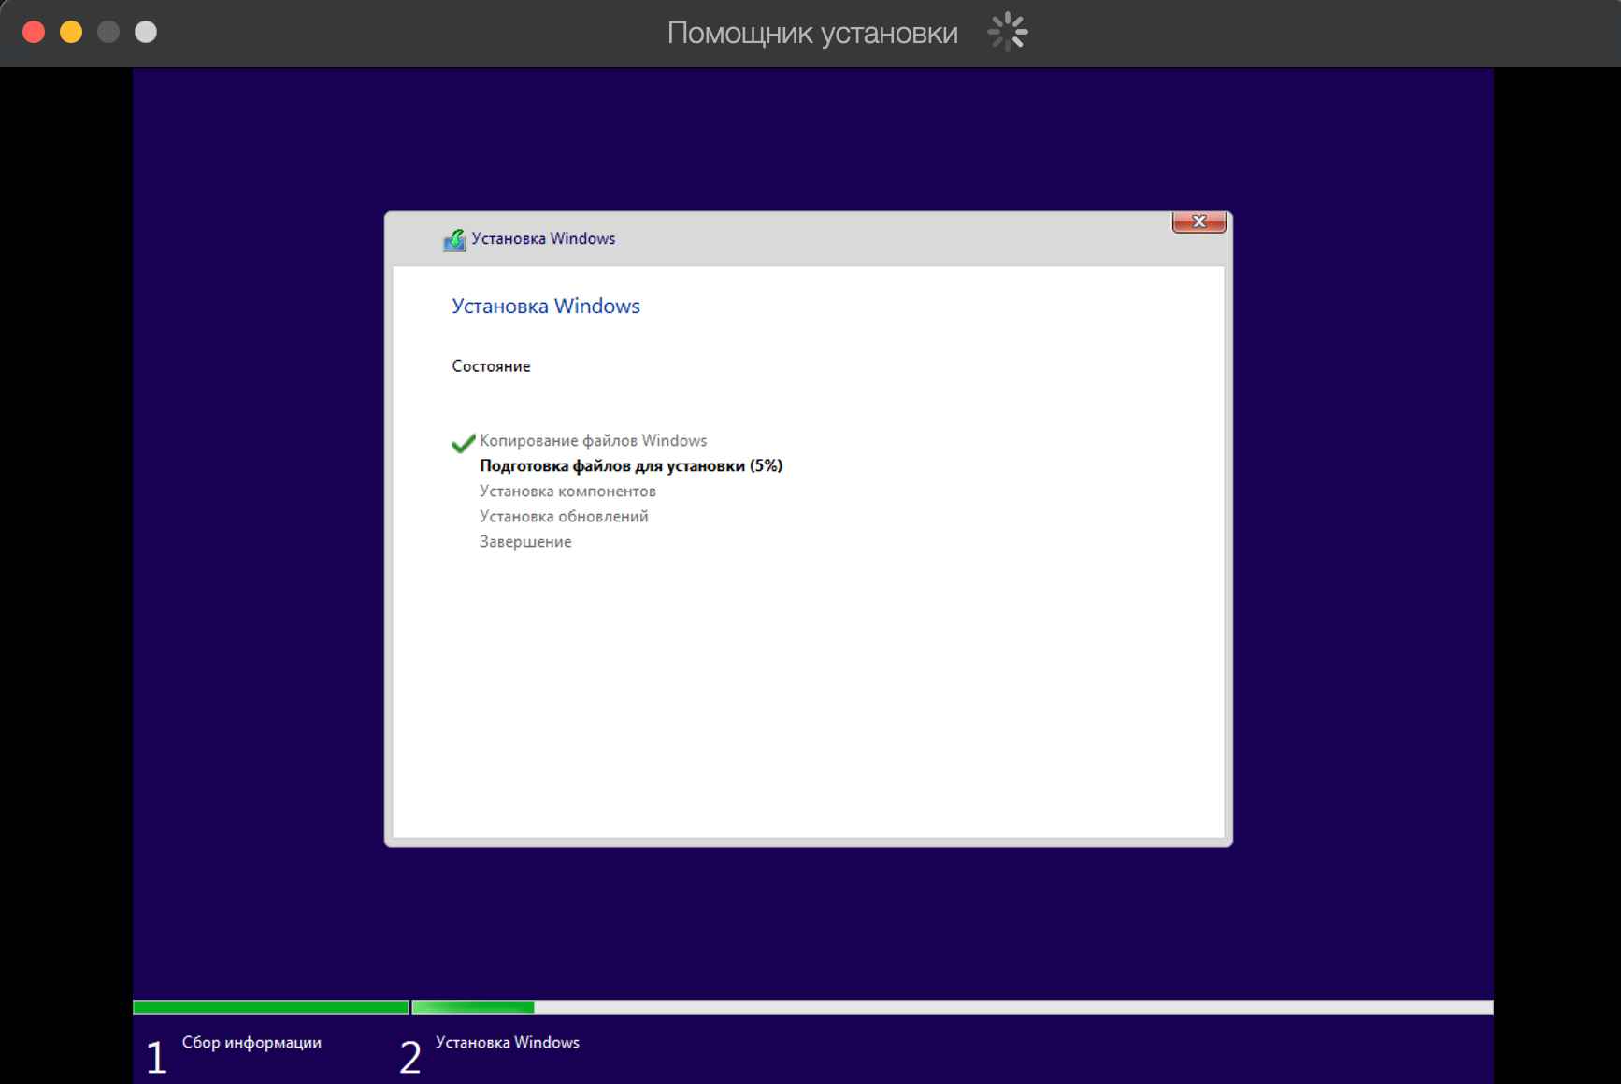
Task: Select the Установка компонентов step
Action: tap(567, 491)
